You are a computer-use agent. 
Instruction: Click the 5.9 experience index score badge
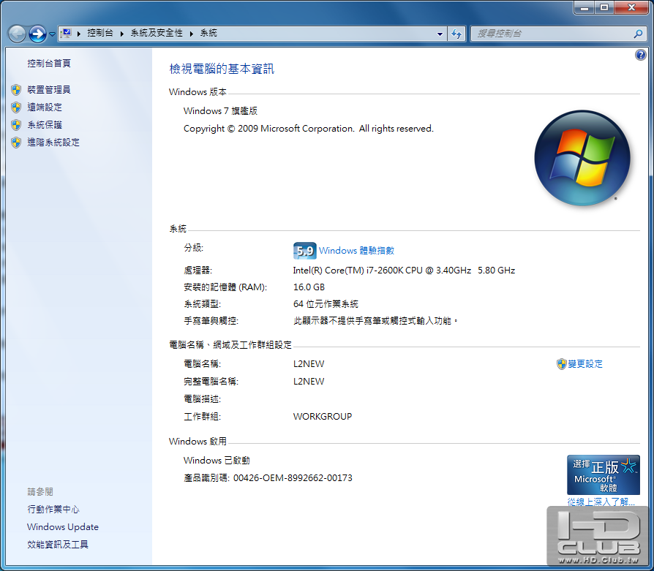pos(304,251)
